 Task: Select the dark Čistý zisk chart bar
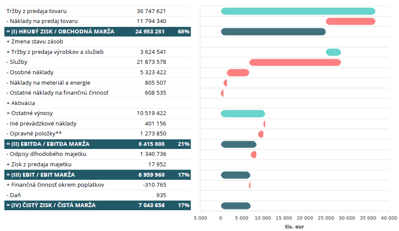click(x=236, y=206)
